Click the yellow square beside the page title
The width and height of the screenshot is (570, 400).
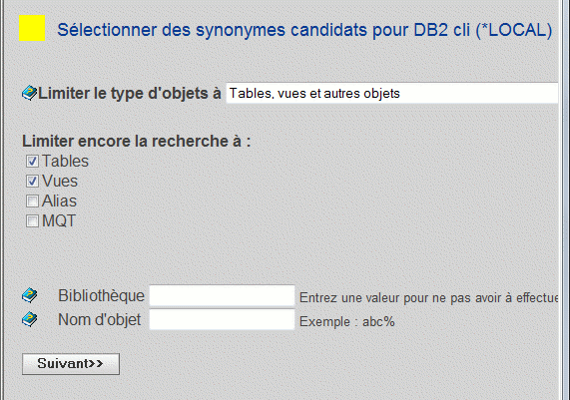pos(32,28)
